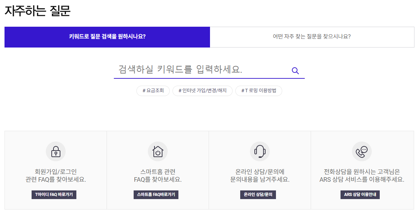Click the speech-bubble phone icon for phone consultation
Image resolution: width=420 pixels, height=214 pixels.
[x=362, y=151]
